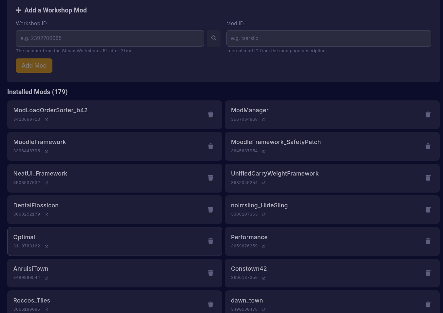Delete the MoodleFramework mod

coord(210,146)
